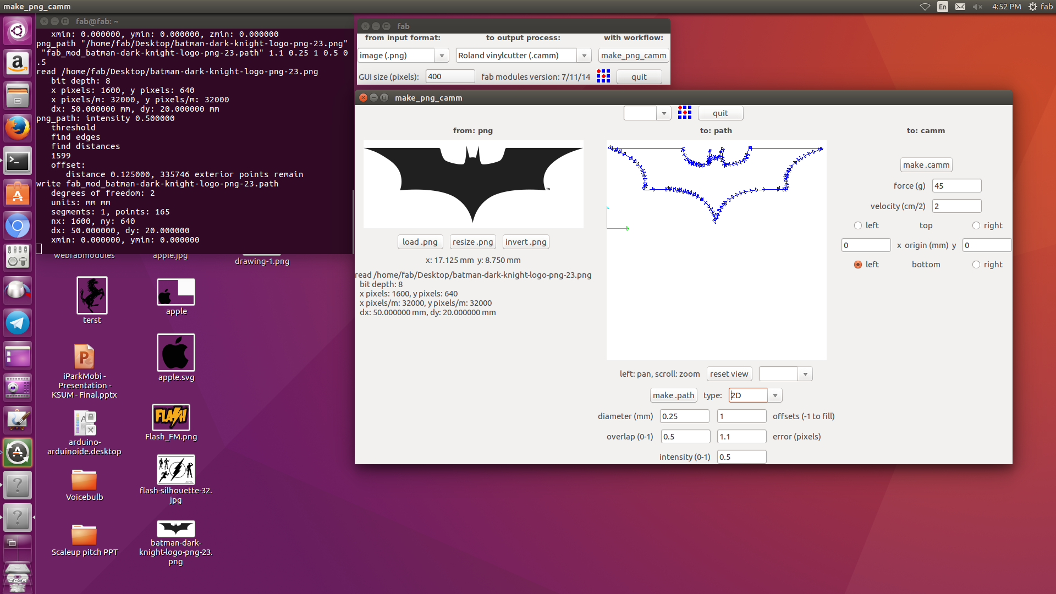Click quit in the make_png_camm window
This screenshot has width=1056, height=594.
coord(720,113)
